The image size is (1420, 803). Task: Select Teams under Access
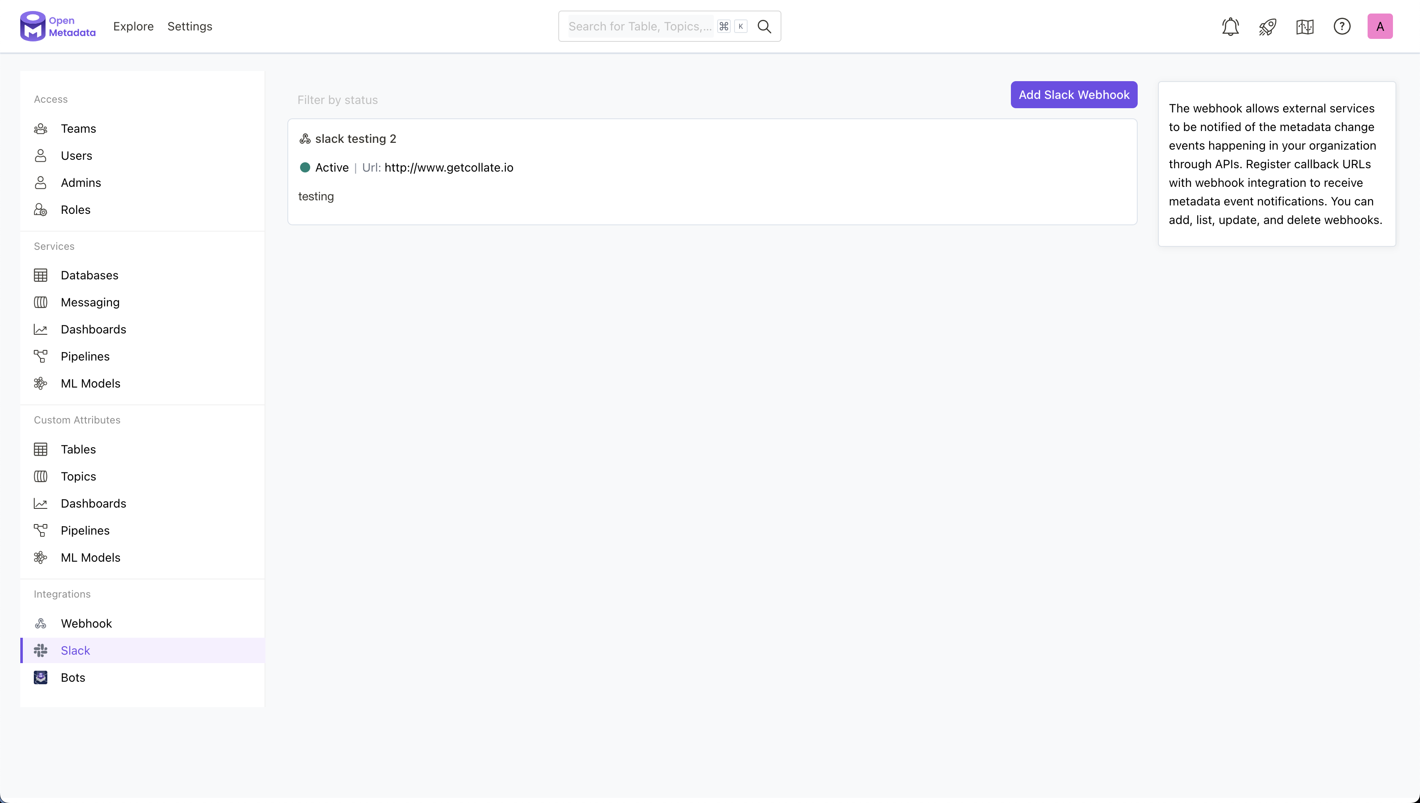pos(78,128)
